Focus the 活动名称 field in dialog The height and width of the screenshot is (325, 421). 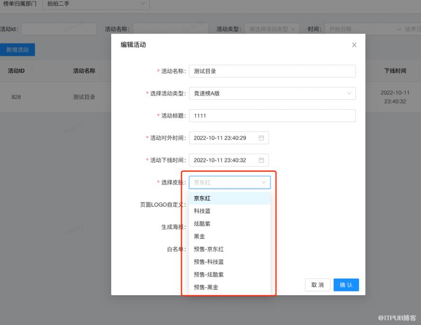tap(272, 71)
